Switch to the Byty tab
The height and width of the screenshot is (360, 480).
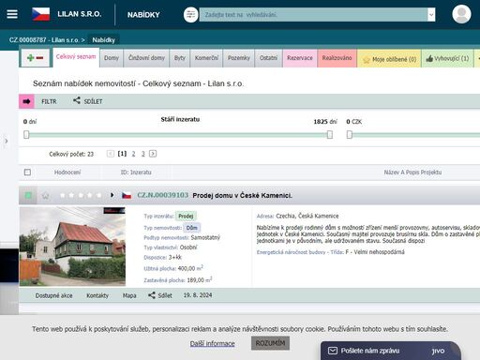coord(180,58)
